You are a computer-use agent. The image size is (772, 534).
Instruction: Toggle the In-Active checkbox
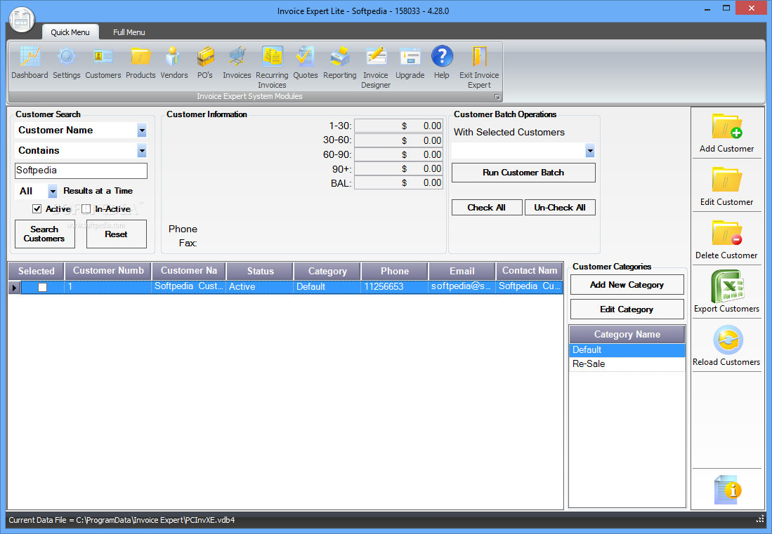(86, 209)
